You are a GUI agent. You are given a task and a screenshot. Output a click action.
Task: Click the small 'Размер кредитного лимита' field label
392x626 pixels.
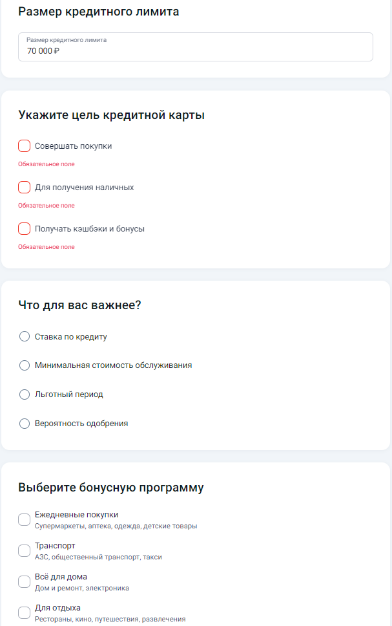[67, 40]
